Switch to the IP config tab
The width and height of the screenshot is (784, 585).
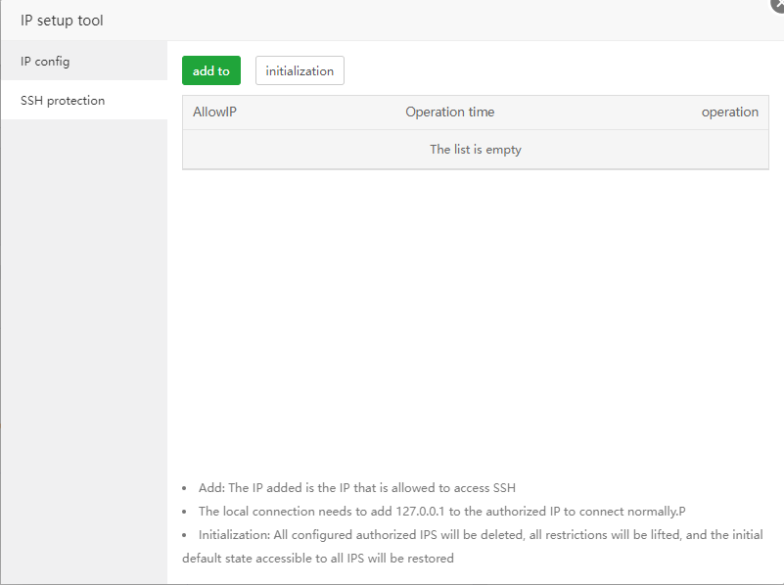point(45,62)
